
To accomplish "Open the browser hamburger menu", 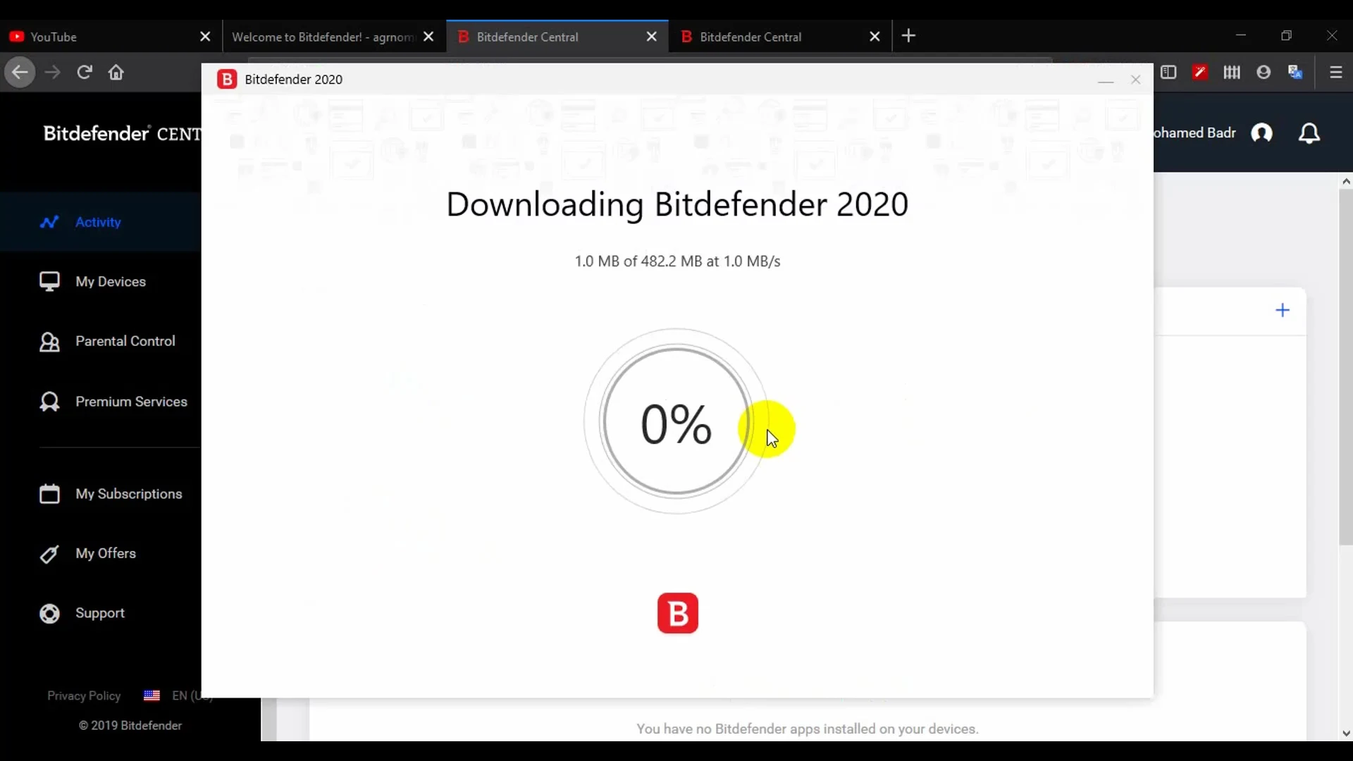I will pos(1336,73).
